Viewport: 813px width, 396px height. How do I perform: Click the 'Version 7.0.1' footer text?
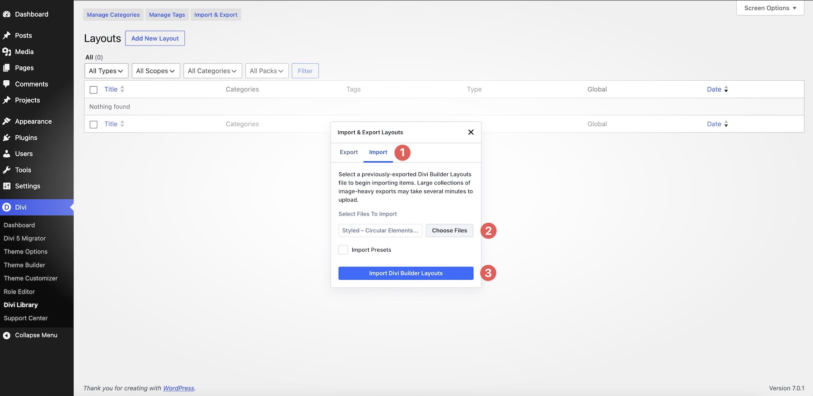pyautogui.click(x=787, y=388)
